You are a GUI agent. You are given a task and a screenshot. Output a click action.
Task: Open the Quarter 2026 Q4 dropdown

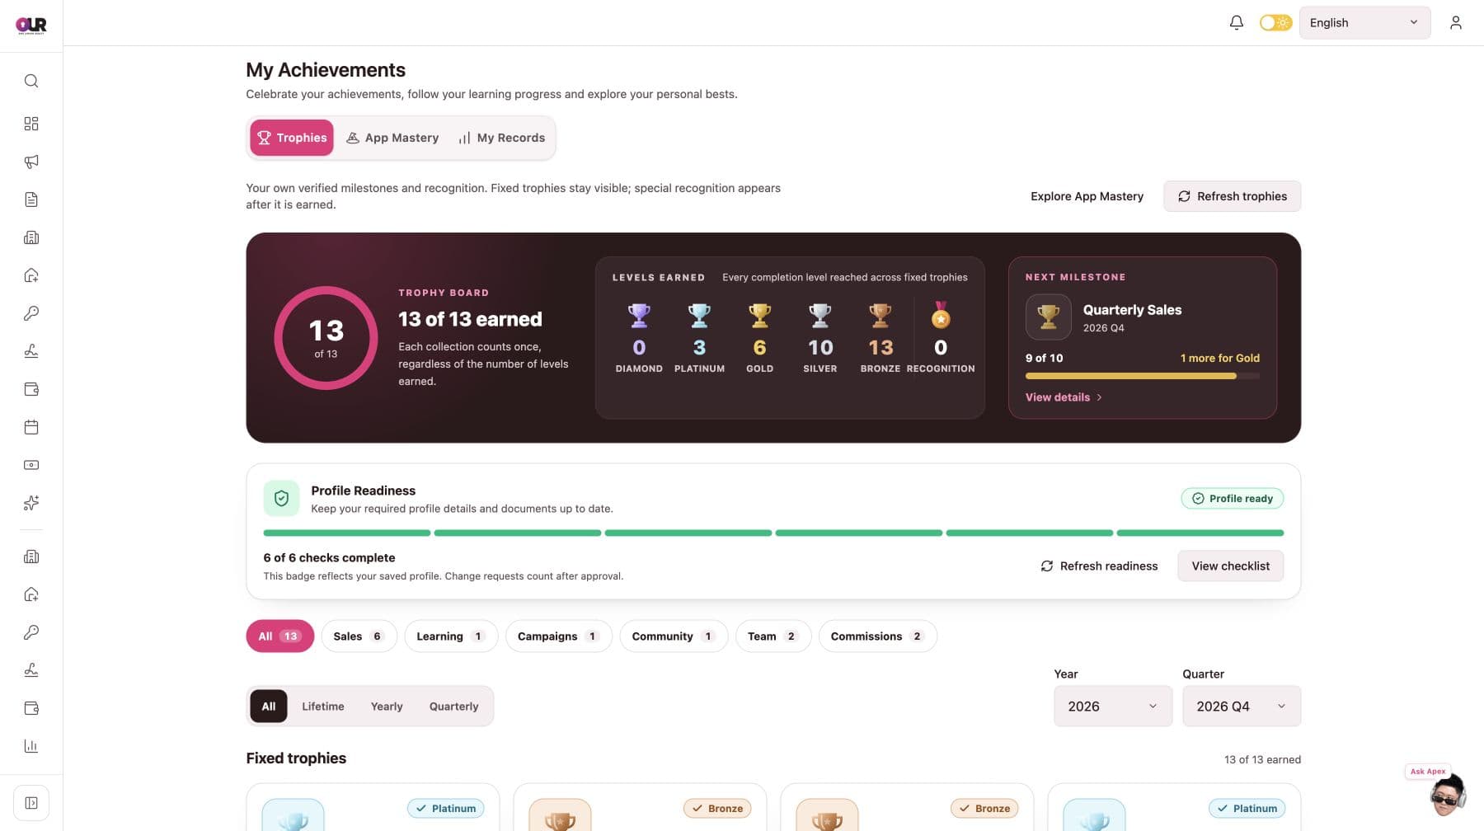(x=1242, y=707)
